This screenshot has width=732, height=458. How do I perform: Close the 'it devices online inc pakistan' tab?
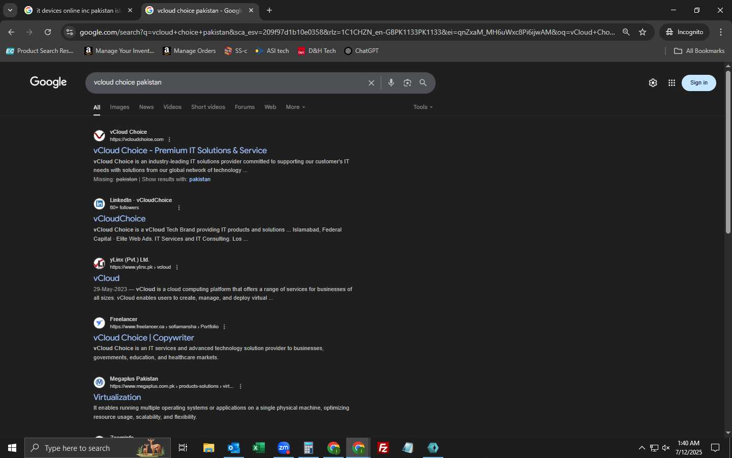(x=130, y=10)
